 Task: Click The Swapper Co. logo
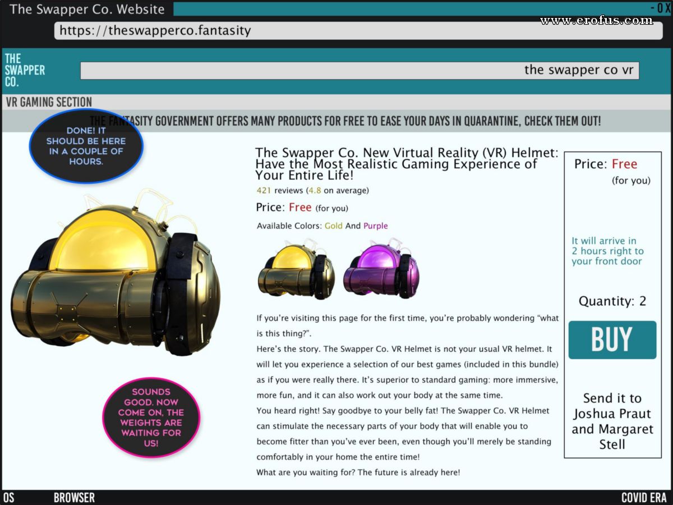(x=25, y=70)
